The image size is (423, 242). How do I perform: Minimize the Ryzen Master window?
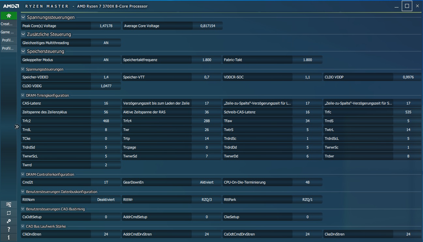click(x=396, y=6)
